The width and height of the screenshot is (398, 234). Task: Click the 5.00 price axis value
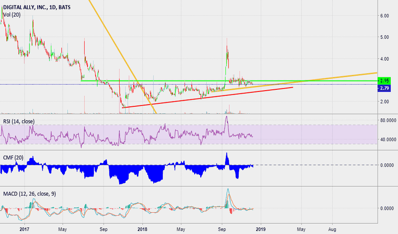(x=384, y=37)
